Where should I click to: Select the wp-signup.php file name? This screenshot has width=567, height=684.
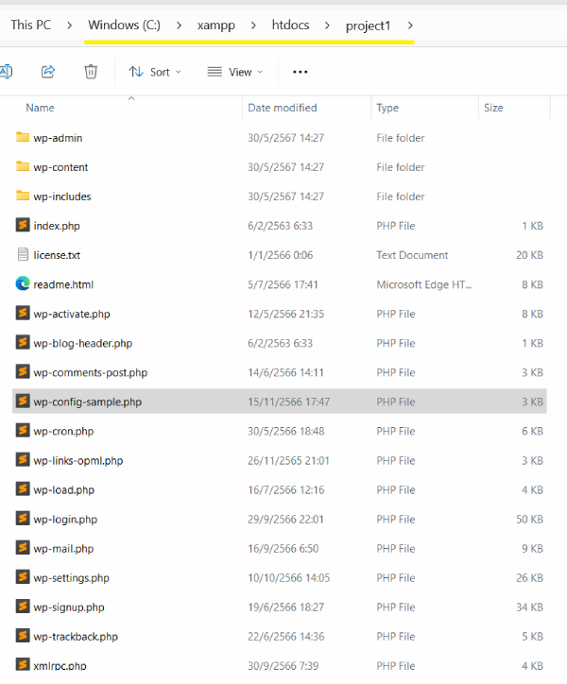(69, 607)
